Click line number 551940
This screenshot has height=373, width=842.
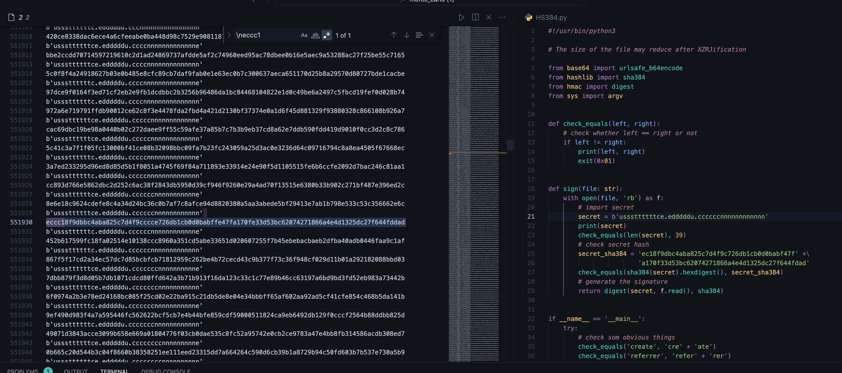21,315
